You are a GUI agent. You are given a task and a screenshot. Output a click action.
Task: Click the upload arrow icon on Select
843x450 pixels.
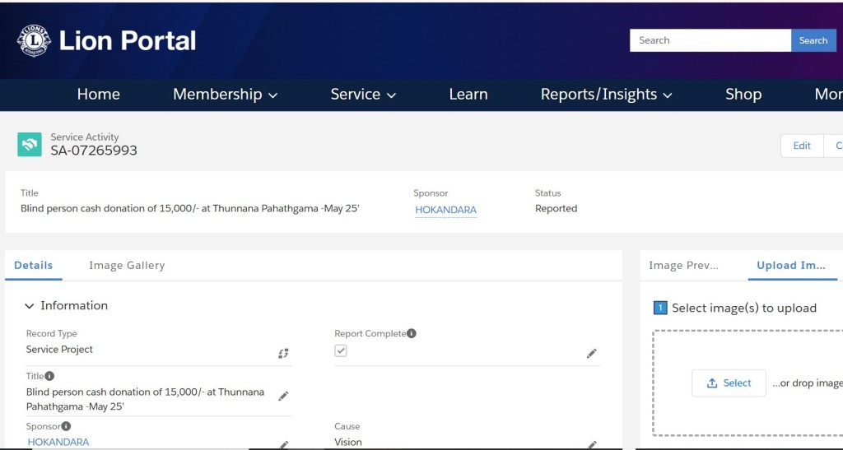click(x=712, y=383)
